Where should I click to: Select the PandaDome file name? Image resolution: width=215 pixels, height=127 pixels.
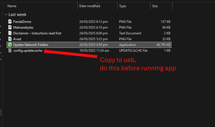pyautogui.click(x=22, y=22)
